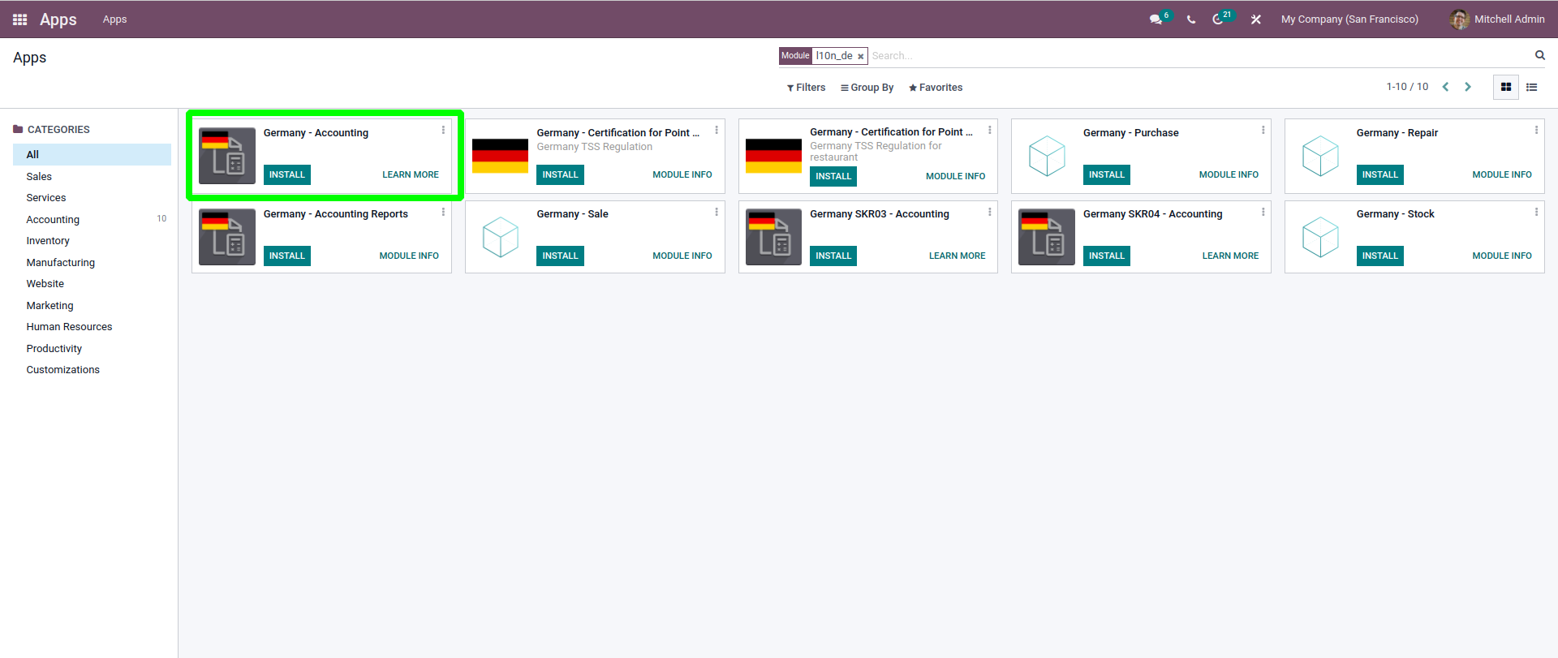Open options menu for Germany - Sale card
The width and height of the screenshot is (1558, 658).
717,212
